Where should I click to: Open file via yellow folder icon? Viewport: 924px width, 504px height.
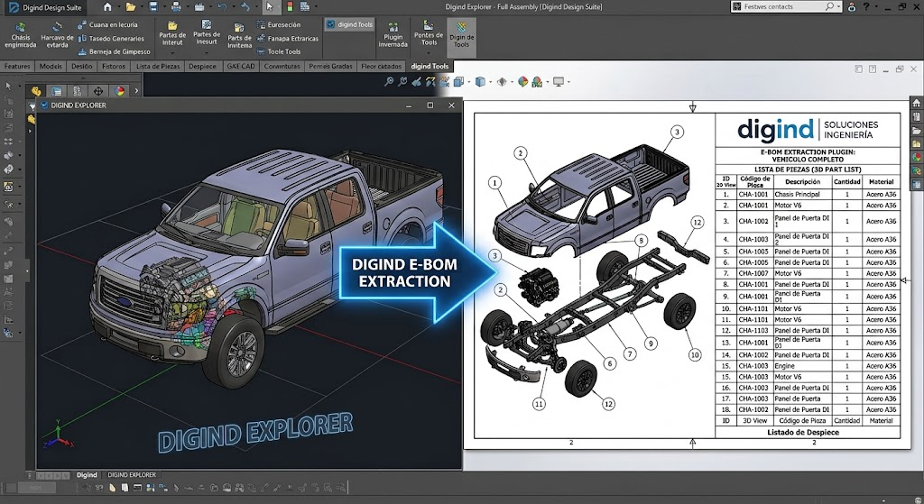[131, 7]
